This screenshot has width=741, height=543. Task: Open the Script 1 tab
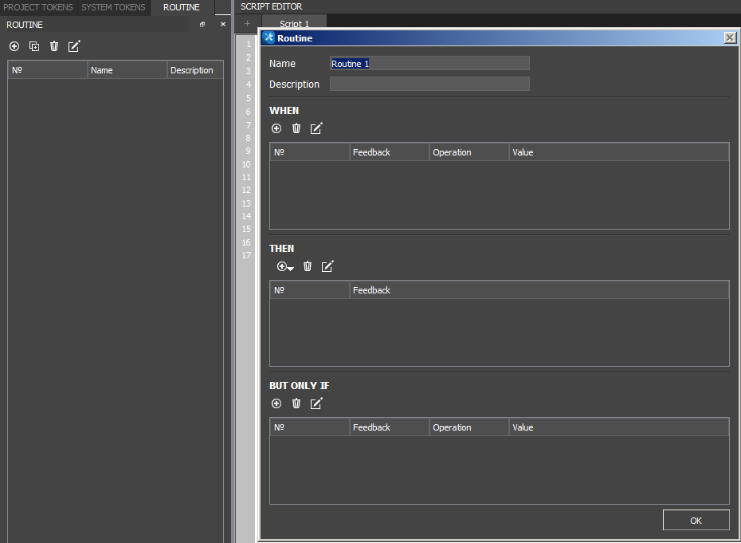tap(294, 24)
